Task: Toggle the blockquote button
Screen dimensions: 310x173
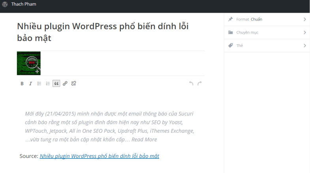Action: pyautogui.click(x=56, y=83)
